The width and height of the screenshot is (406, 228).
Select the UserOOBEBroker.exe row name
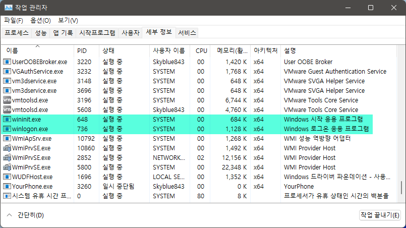(40, 62)
